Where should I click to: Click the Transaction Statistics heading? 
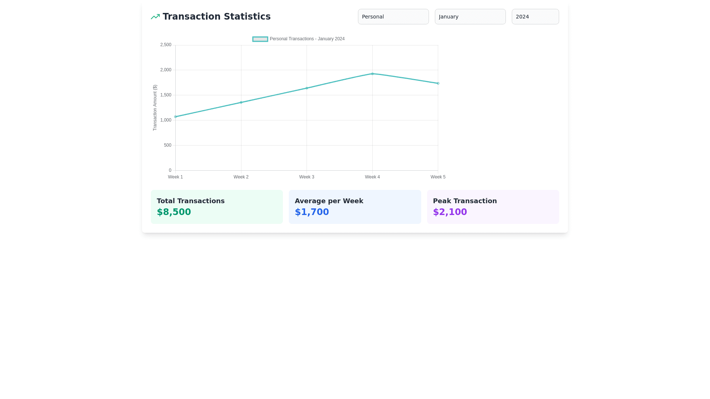point(216,17)
